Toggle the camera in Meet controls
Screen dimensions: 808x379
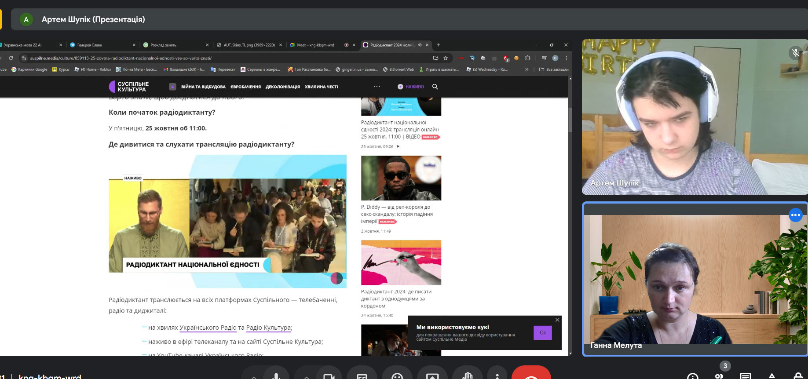click(329, 375)
